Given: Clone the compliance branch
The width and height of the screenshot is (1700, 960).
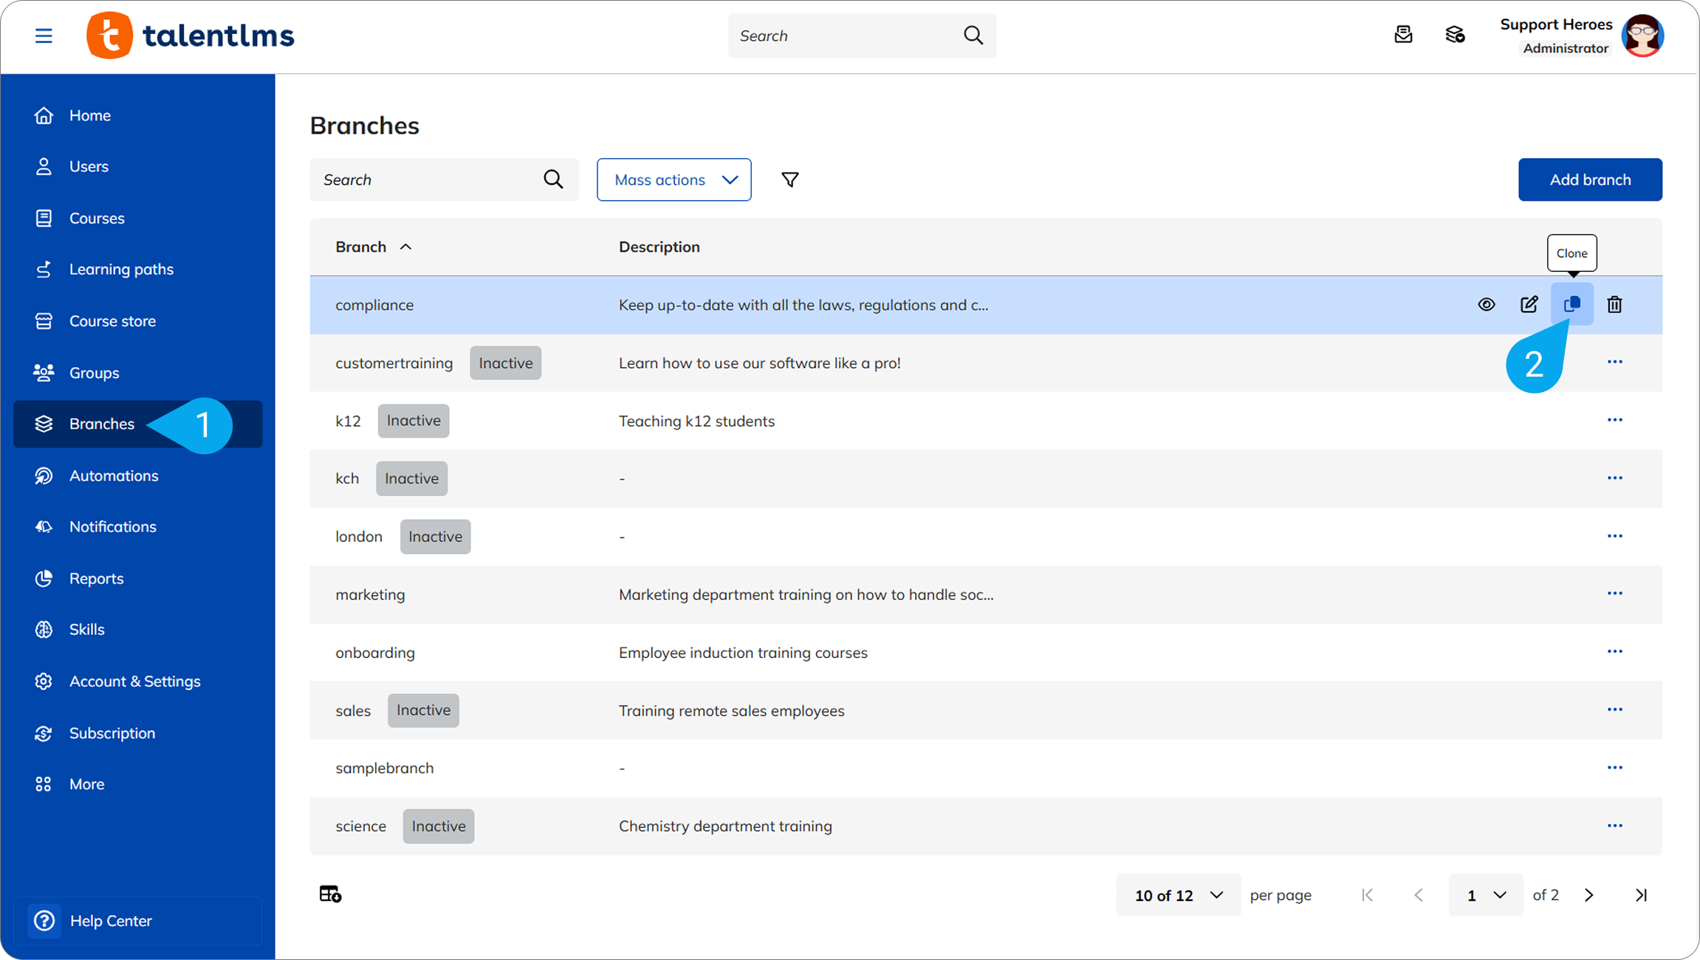Looking at the screenshot, I should (1572, 304).
